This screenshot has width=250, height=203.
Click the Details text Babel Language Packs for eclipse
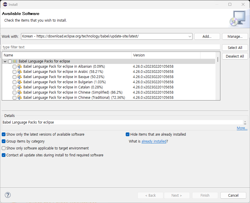coord(28,122)
